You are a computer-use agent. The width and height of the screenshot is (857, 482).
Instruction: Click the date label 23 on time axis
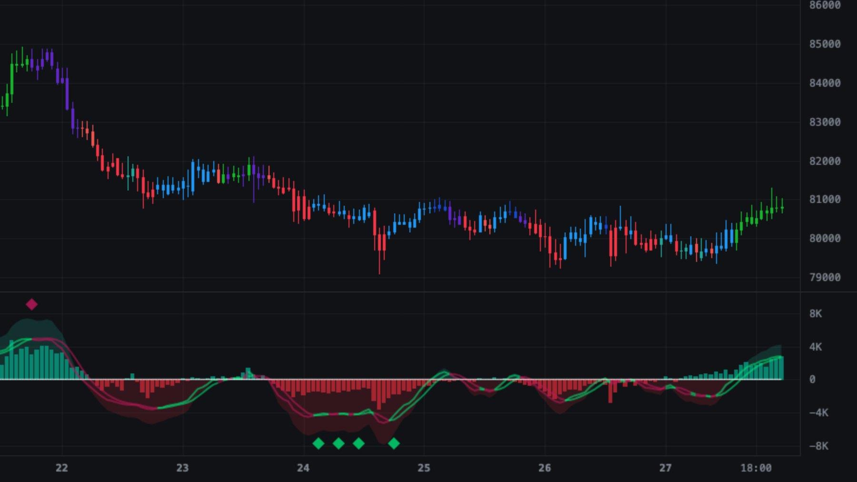click(x=182, y=468)
